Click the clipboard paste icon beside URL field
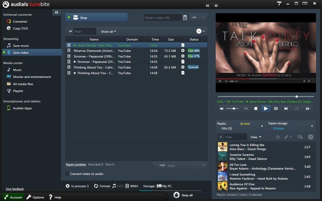 tap(185, 18)
